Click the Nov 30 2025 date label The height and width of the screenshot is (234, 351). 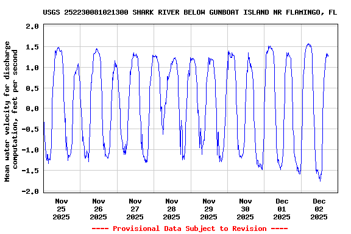[x=246, y=209]
